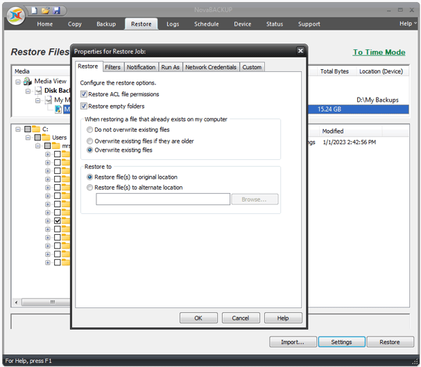Close the Properties for Restore Job dialog
Viewport: 421px width, 367px height.
300,51
